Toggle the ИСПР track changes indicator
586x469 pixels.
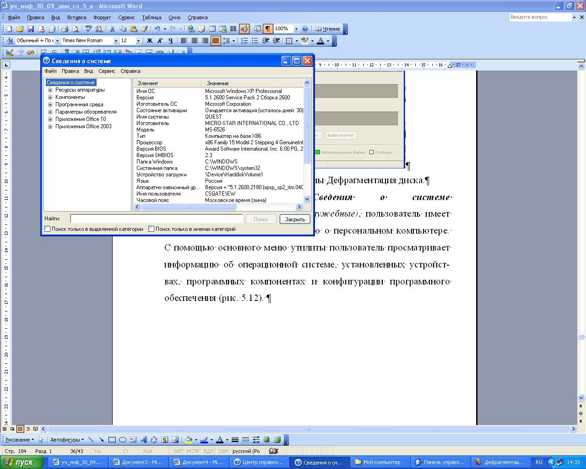[x=193, y=451]
